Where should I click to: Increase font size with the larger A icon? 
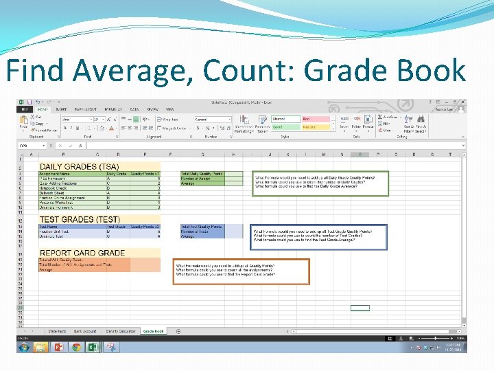[108, 120]
